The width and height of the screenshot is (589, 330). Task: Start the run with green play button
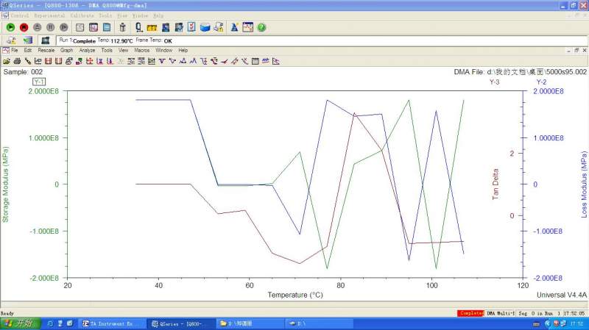tap(10, 27)
